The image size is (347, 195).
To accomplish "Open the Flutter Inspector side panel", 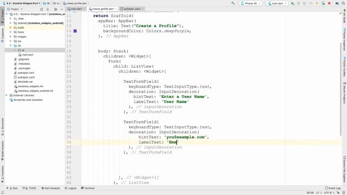I will click(345, 39).
